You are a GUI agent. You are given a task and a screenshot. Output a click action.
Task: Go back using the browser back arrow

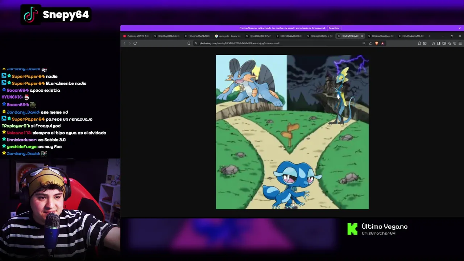pos(124,43)
